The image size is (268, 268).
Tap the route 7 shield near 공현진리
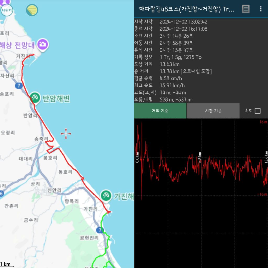click(x=99, y=230)
